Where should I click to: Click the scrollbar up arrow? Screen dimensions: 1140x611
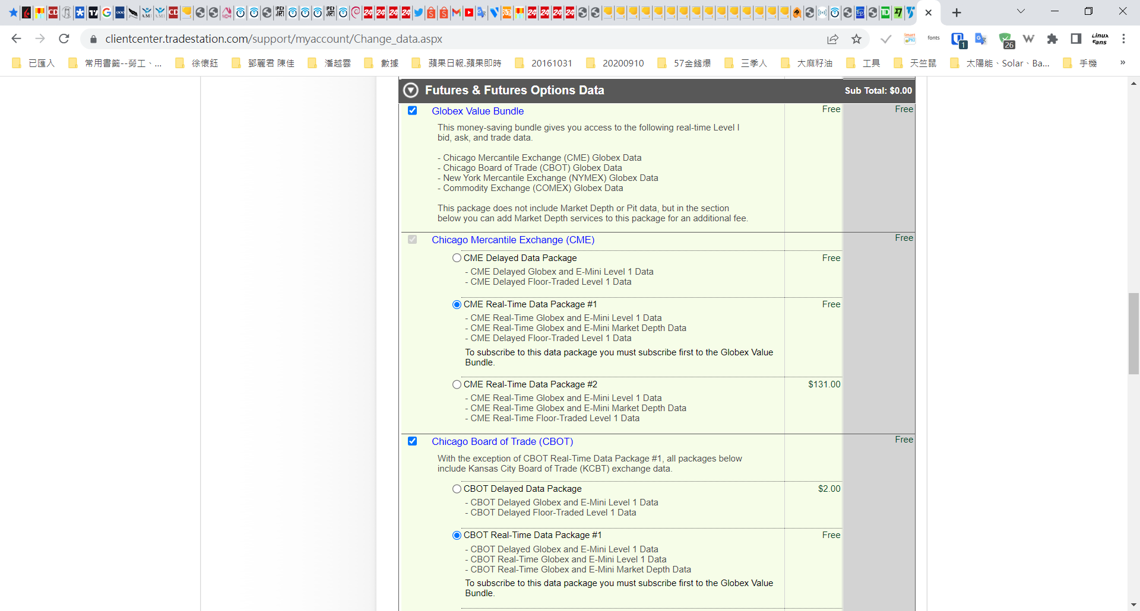[1133, 84]
